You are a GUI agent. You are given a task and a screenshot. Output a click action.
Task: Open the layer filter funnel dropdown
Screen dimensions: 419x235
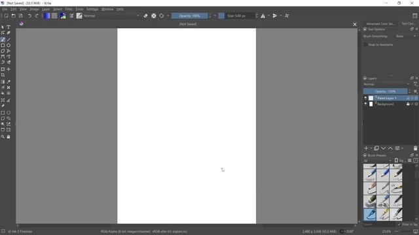pos(415,84)
